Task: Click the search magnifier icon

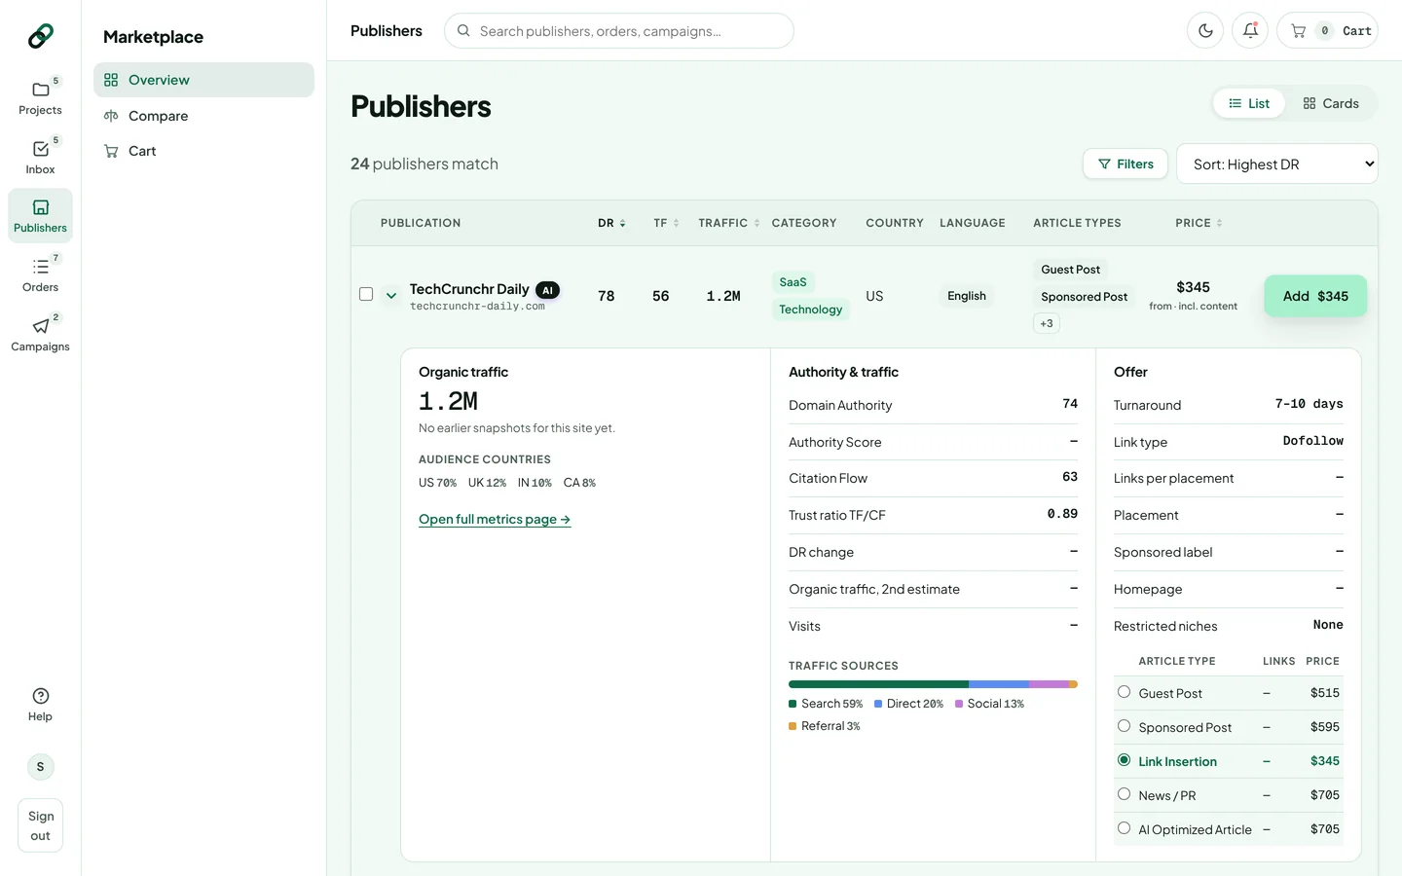Action: (x=463, y=30)
